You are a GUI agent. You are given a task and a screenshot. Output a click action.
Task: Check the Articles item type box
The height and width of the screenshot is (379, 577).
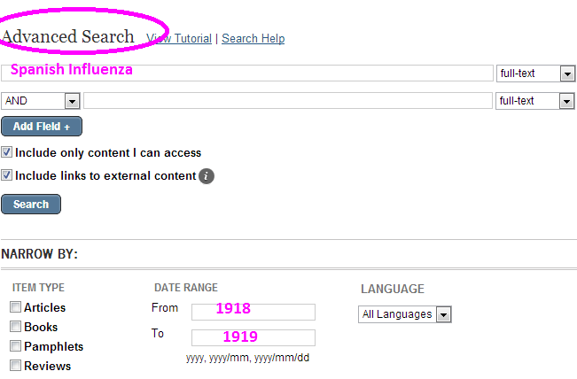[15, 307]
